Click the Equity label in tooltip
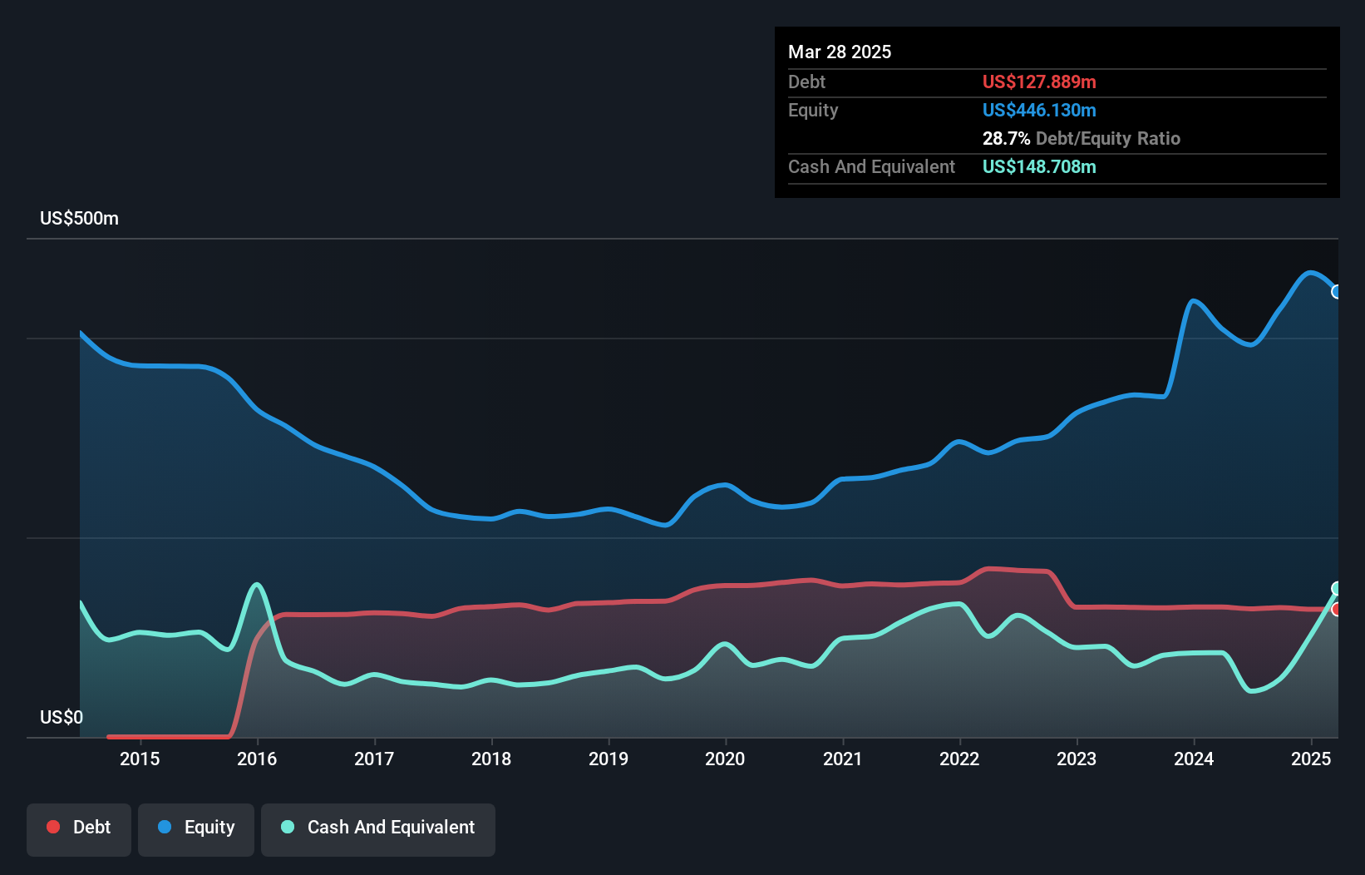The image size is (1365, 875). click(x=813, y=110)
